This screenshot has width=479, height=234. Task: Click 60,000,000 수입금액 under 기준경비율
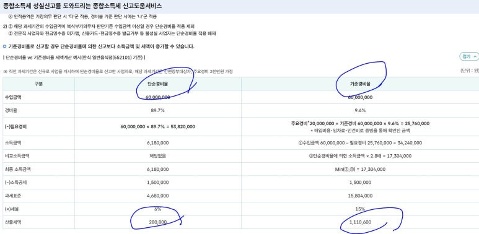(360, 97)
